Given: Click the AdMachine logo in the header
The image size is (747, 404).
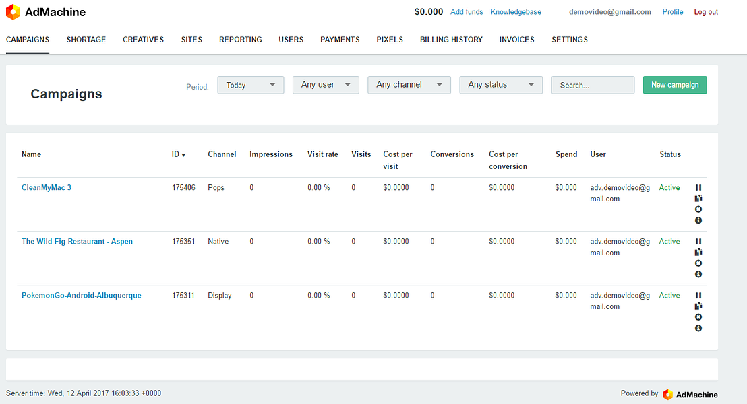Looking at the screenshot, I should pyautogui.click(x=44, y=12).
